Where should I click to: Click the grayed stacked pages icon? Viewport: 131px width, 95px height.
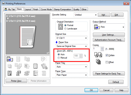point(9,66)
